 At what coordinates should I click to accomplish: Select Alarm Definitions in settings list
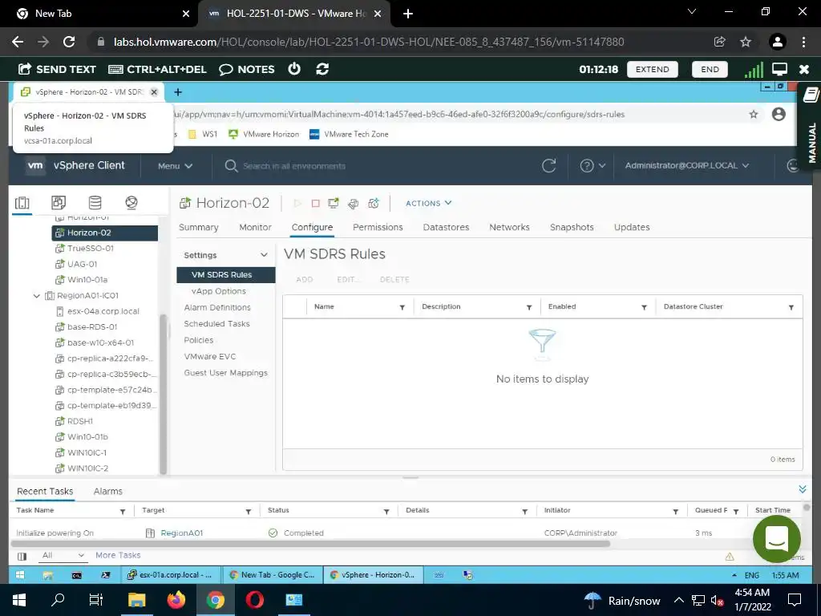pyautogui.click(x=217, y=307)
